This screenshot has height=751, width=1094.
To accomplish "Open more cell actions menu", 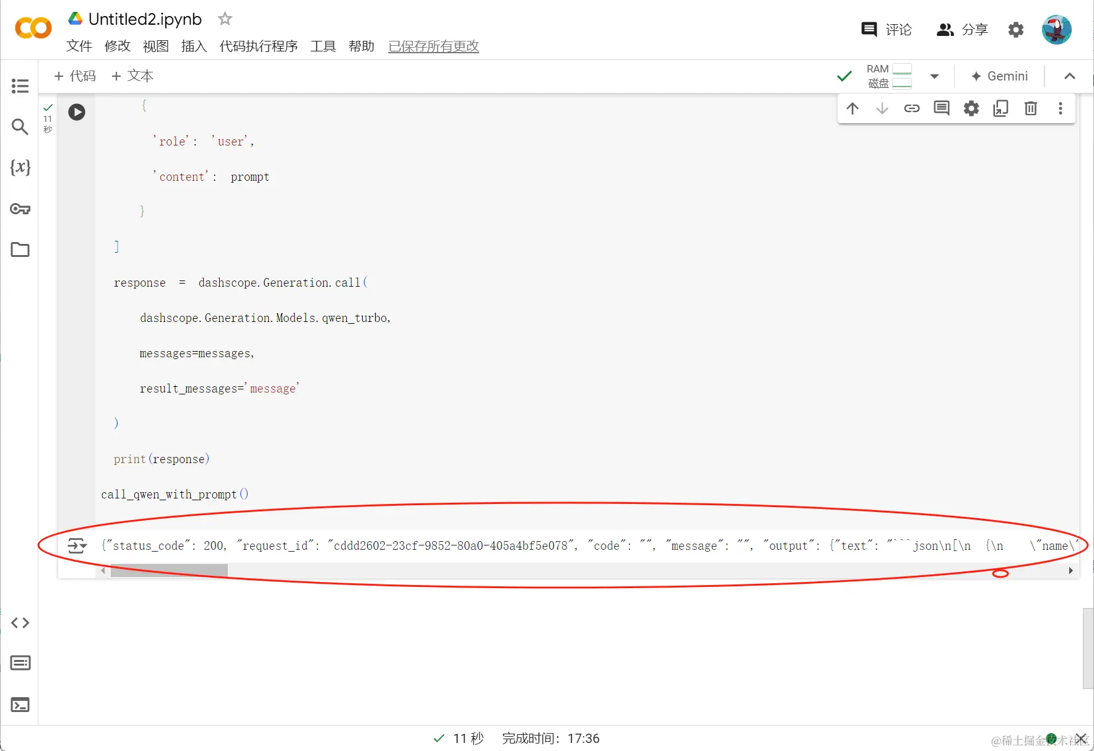I will coord(1061,108).
